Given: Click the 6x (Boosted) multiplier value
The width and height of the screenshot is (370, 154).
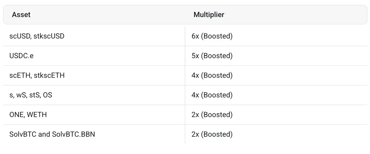Looking at the screenshot, I should tap(212, 36).
